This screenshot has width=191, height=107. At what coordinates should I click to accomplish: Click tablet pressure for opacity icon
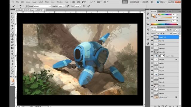68,6
